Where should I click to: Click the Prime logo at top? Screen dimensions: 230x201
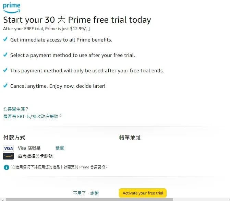12,8
